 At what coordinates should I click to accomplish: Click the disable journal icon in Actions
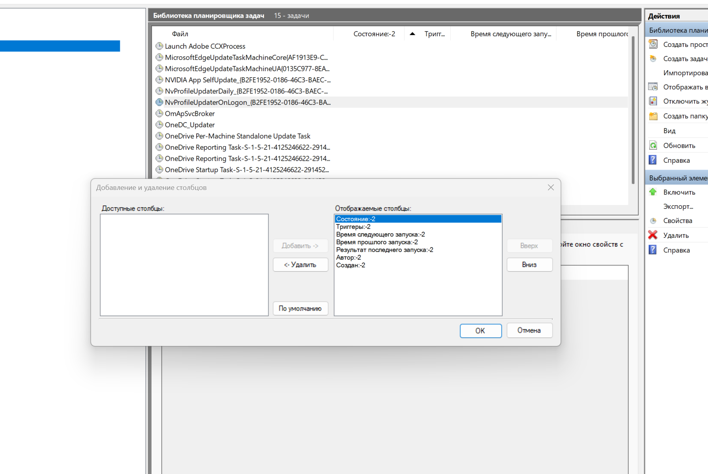pyautogui.click(x=653, y=101)
